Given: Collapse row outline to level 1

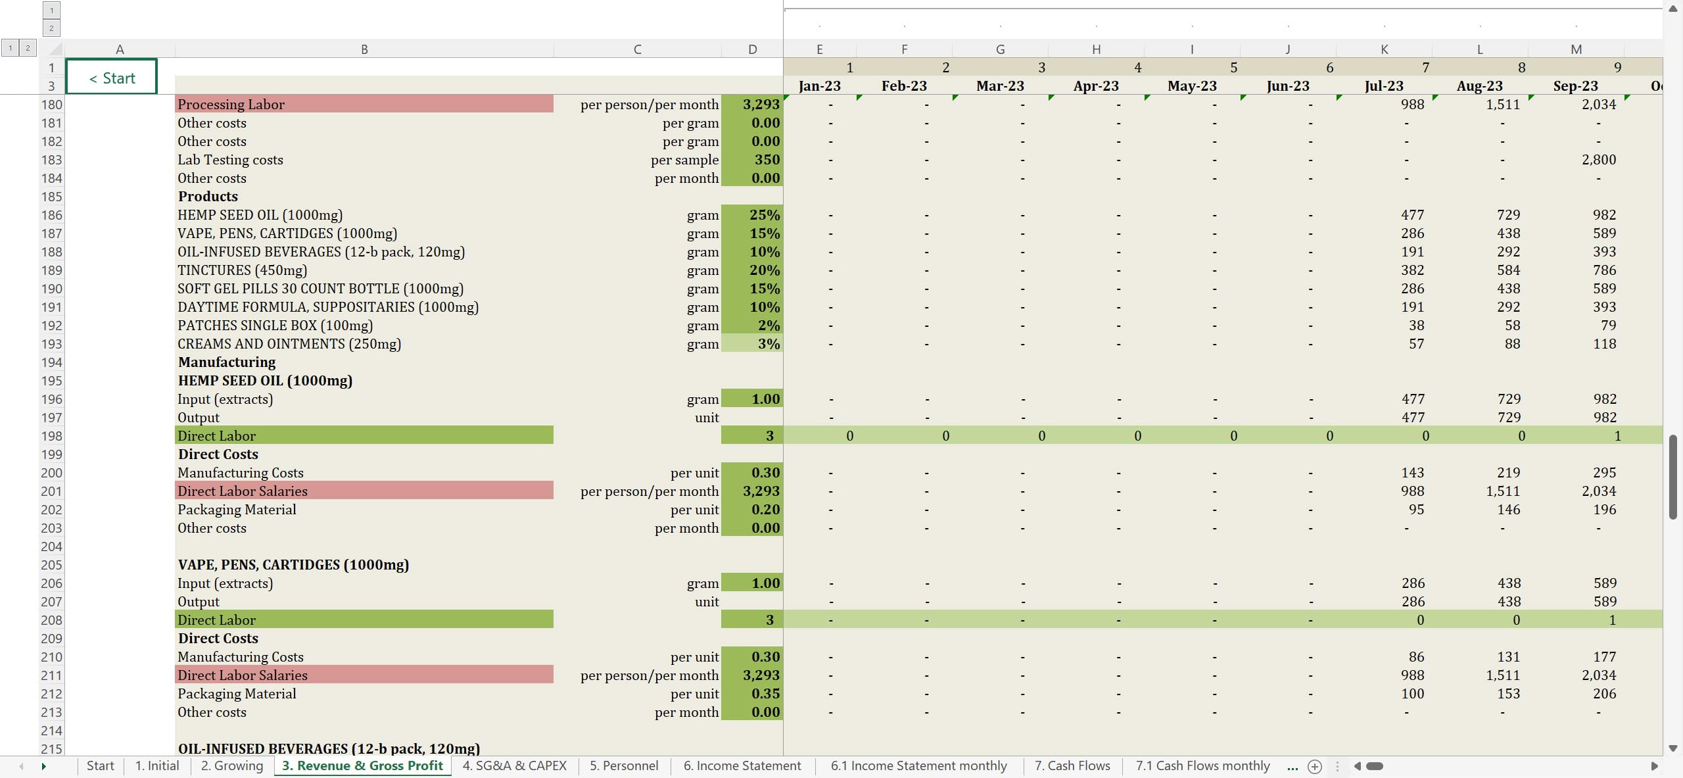Looking at the screenshot, I should [11, 48].
